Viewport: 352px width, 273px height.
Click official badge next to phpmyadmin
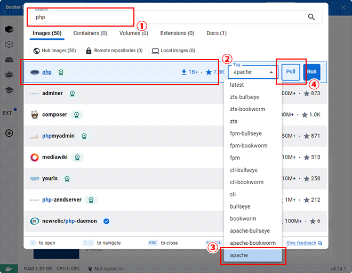tap(84, 136)
